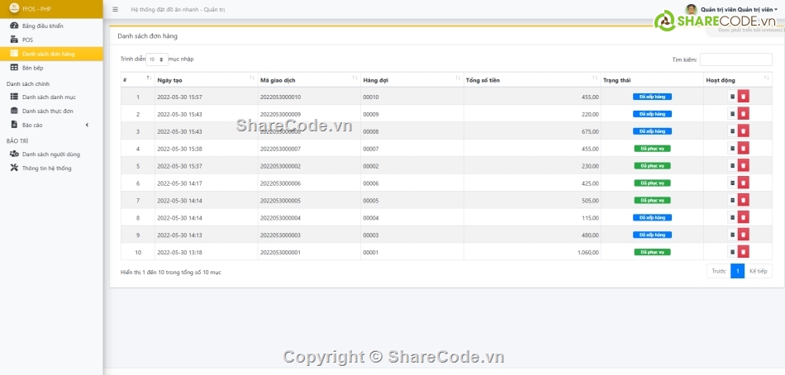
Task: Click the Trước pagination button
Action: tap(718, 271)
